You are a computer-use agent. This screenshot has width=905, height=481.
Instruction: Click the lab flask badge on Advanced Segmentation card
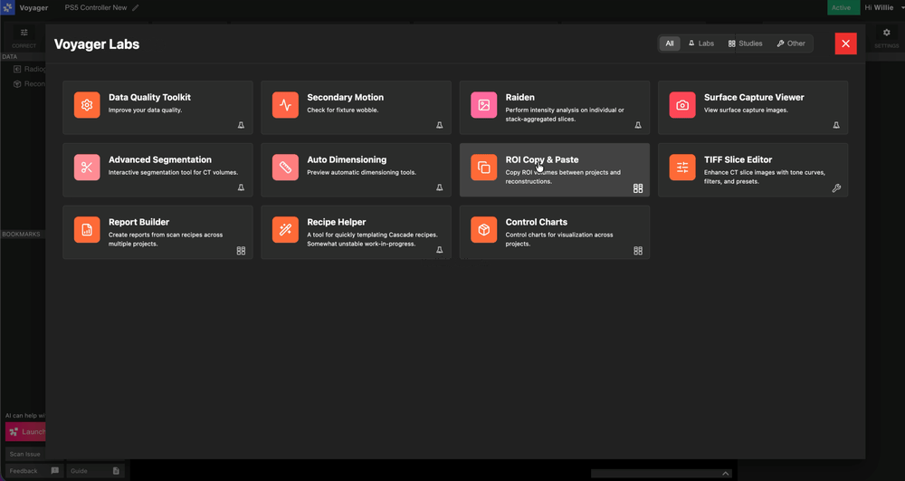pyautogui.click(x=241, y=188)
